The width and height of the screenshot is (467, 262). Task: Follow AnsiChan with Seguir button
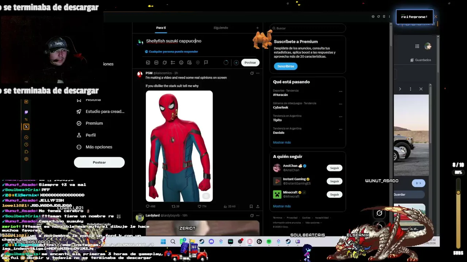[x=335, y=168]
